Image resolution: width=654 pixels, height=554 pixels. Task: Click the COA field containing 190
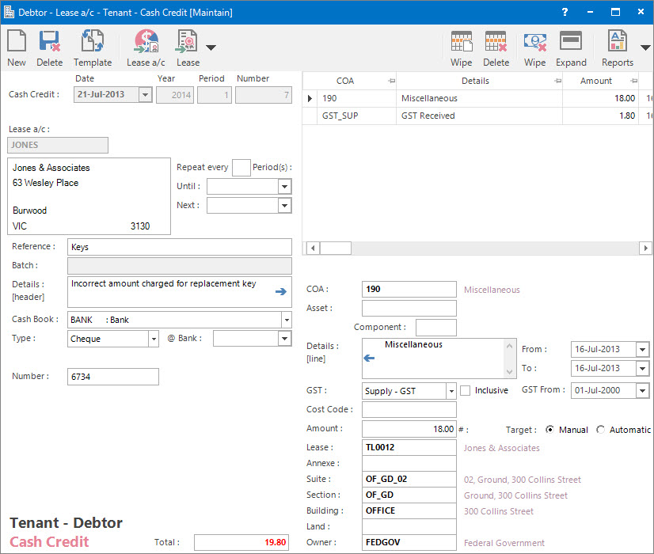click(409, 290)
